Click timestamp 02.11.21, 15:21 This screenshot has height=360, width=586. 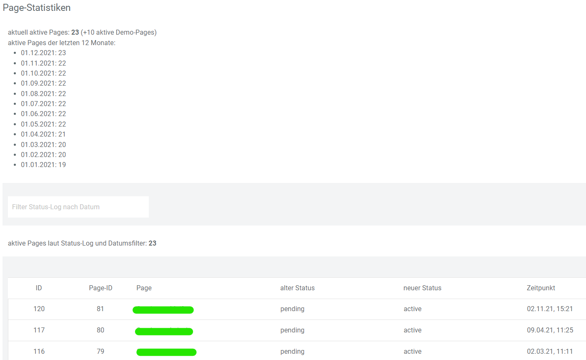tap(550, 309)
